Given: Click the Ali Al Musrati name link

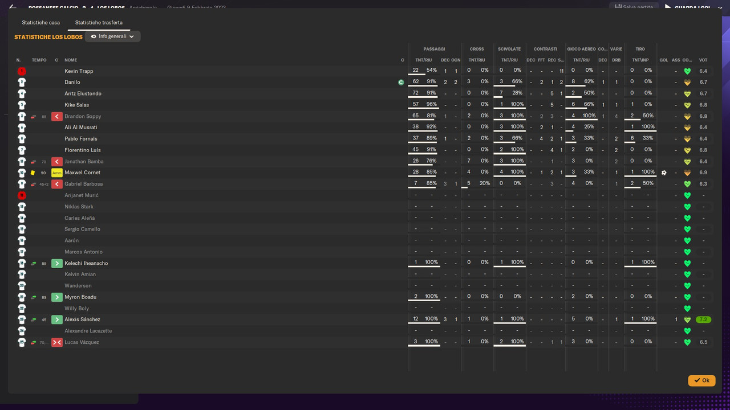Looking at the screenshot, I should pyautogui.click(x=81, y=128).
